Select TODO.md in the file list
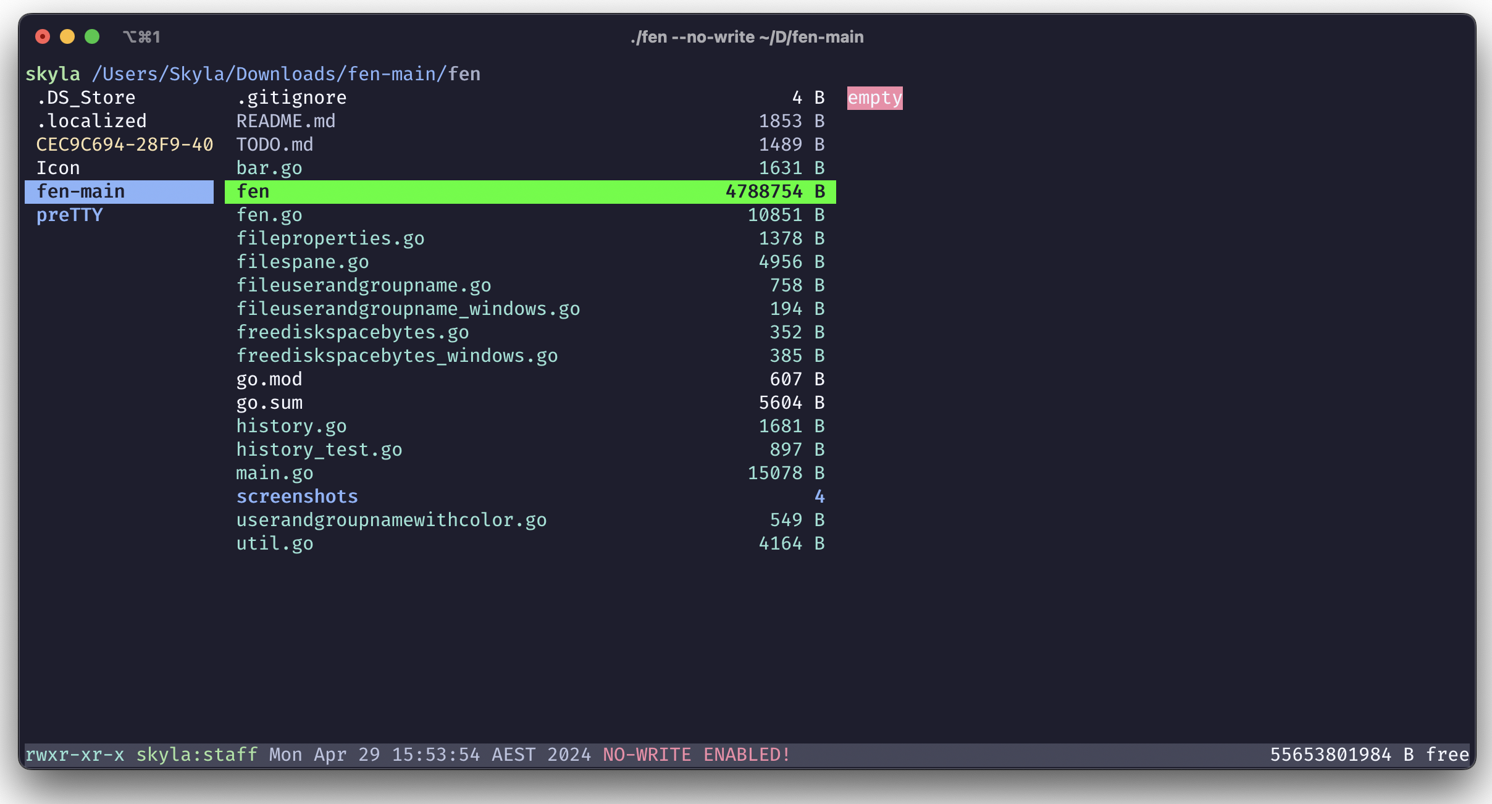This screenshot has width=1492, height=804. click(x=530, y=144)
